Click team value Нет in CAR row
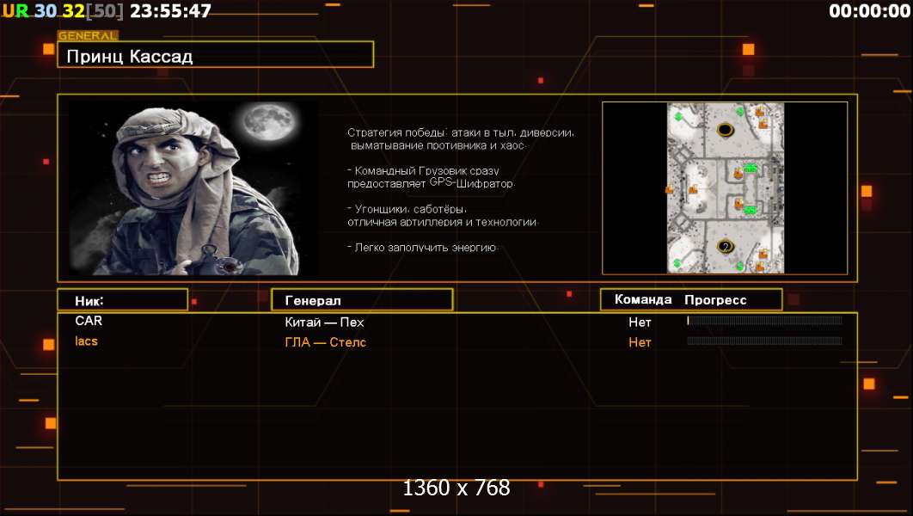The height and width of the screenshot is (516, 913). coord(640,322)
